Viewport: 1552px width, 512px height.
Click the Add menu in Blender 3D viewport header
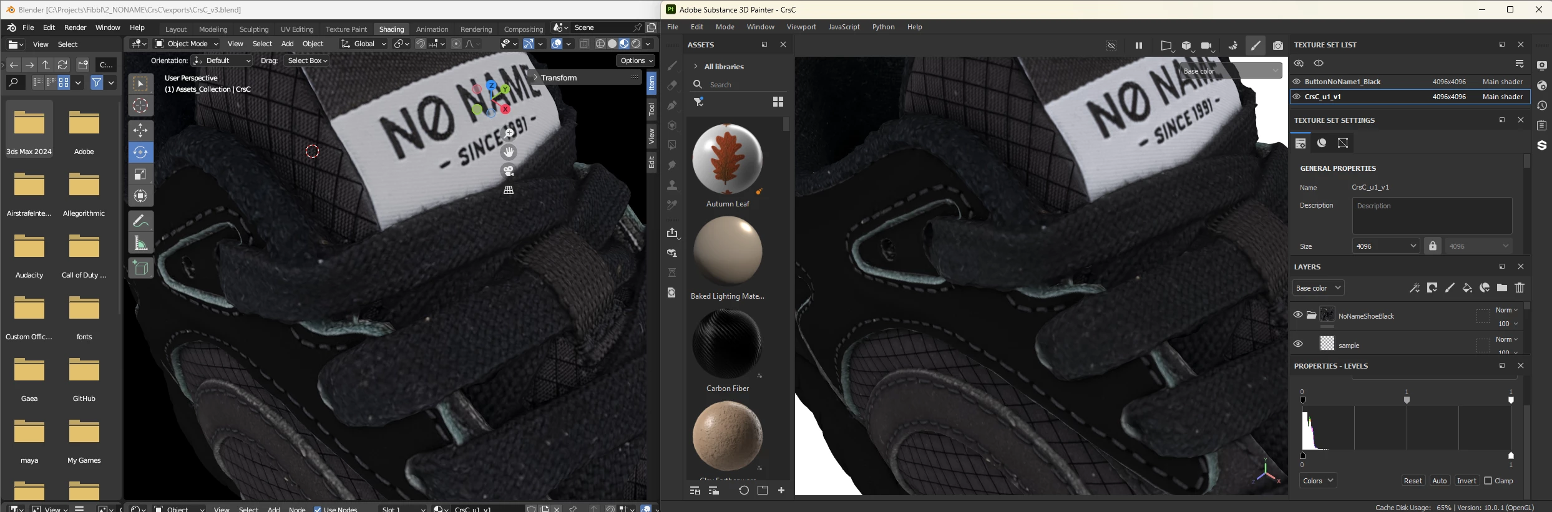click(287, 44)
